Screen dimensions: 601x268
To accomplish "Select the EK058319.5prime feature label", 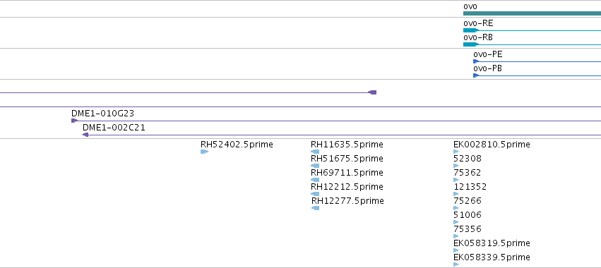I will (x=492, y=243).
